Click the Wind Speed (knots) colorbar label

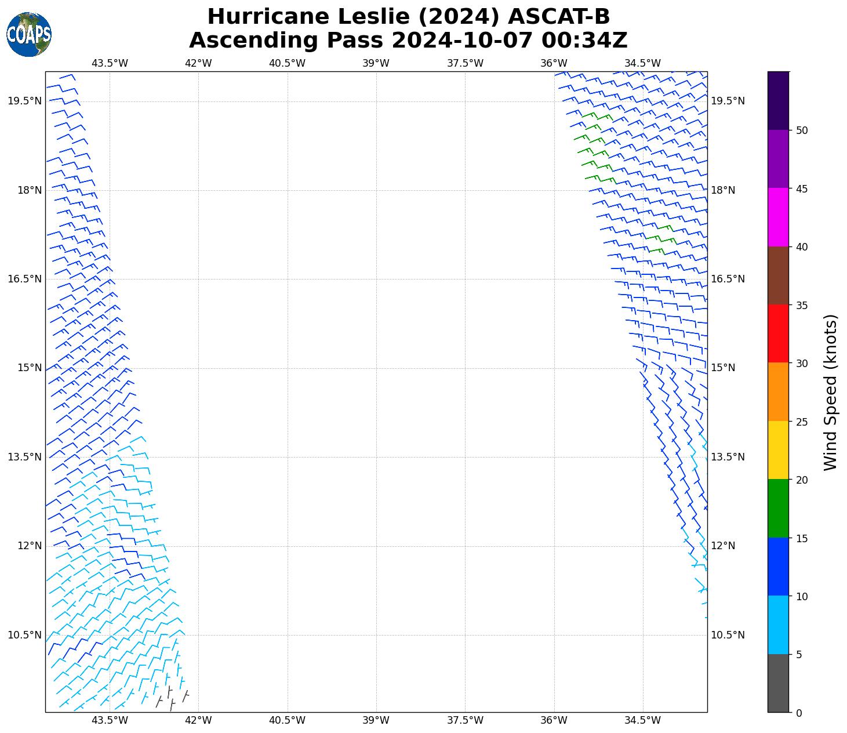(x=830, y=392)
